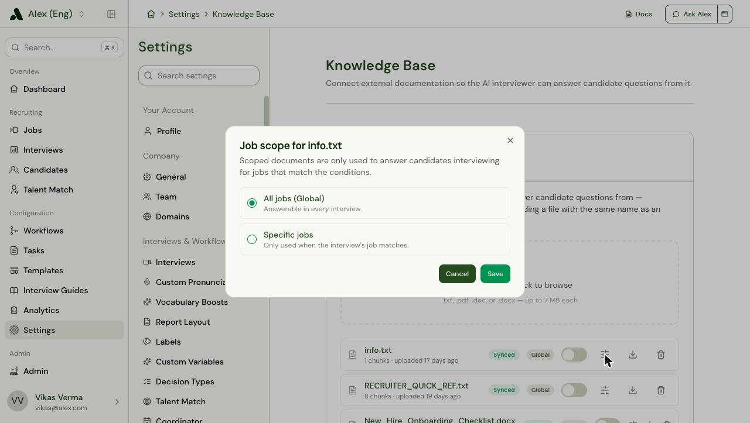Open the Docs link
The image size is (750, 423).
(639, 14)
